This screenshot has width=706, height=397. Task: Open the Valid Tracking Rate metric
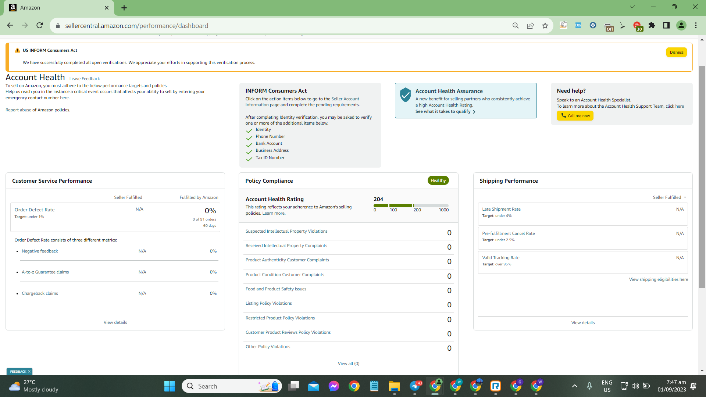click(x=500, y=258)
